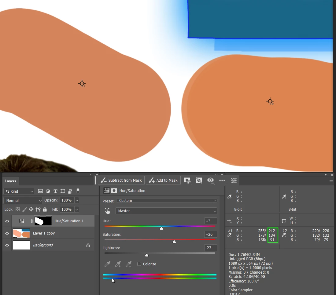The image size is (336, 295).
Task: Select the Layer 1 copy thumbnail
Action: point(21,233)
